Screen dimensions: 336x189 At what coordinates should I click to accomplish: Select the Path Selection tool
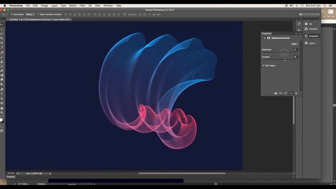(x=2, y=99)
